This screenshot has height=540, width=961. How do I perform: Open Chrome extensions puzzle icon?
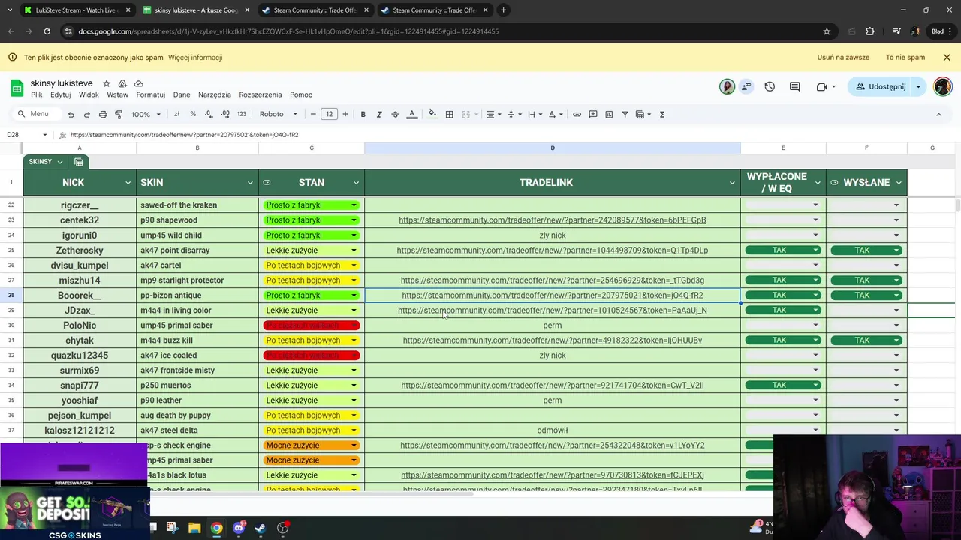pos(870,31)
